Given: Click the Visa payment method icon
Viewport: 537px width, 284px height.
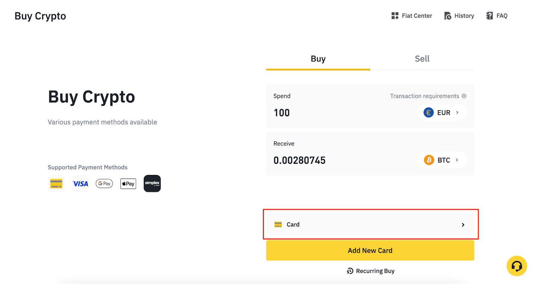Looking at the screenshot, I should point(80,184).
